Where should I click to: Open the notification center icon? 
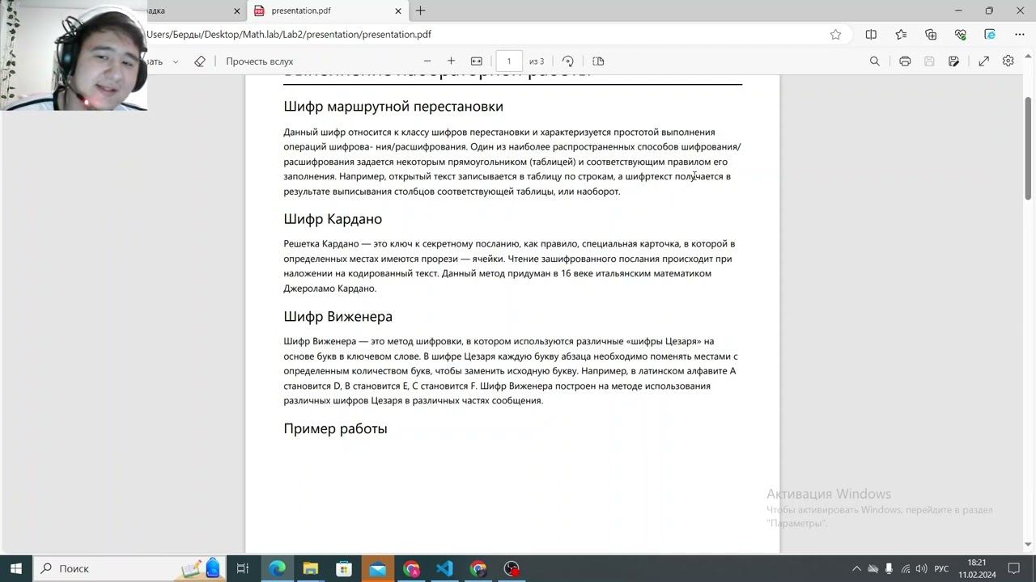pyautogui.click(x=1013, y=568)
